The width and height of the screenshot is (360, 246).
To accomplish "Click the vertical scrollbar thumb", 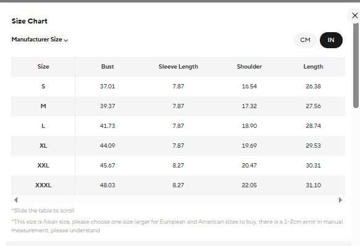I will point(356,66).
